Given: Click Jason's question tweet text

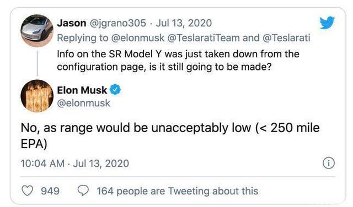Looking at the screenshot, I should pos(178,60).
